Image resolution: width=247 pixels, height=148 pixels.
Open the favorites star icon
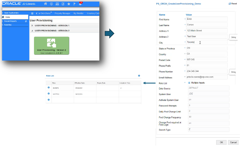[69, 4]
